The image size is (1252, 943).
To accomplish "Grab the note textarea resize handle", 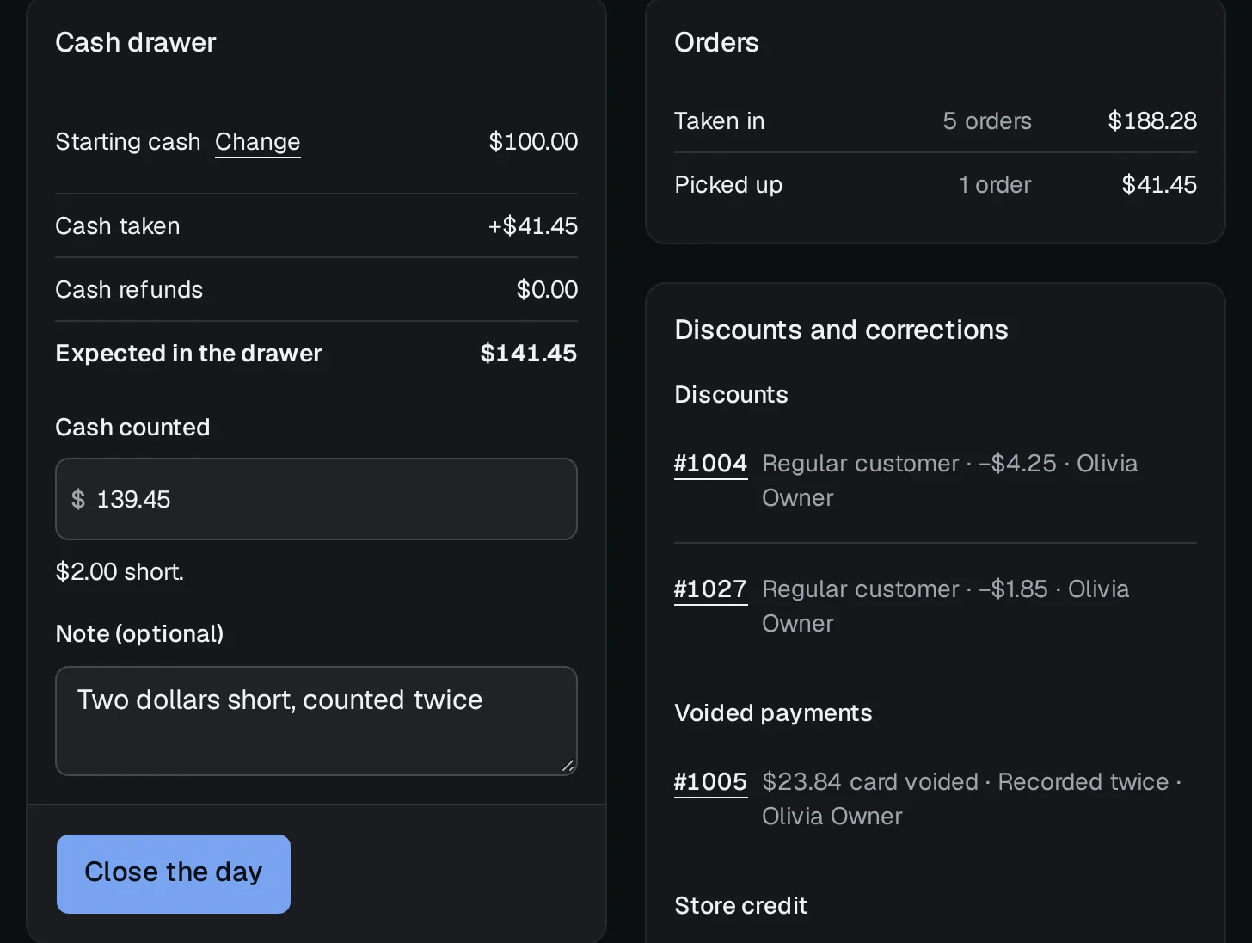I will [568, 766].
